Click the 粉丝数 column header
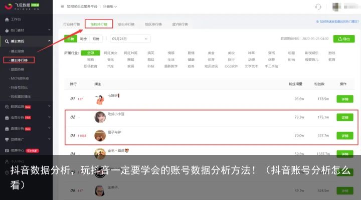Screen dimensions: 361x200 [x=319, y=84]
